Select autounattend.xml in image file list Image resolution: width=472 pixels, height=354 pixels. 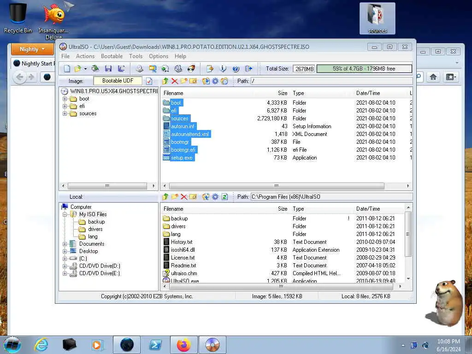pos(189,134)
